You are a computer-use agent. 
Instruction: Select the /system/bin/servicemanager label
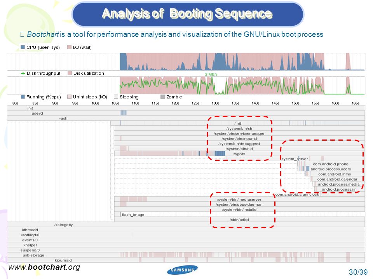pos(239,134)
